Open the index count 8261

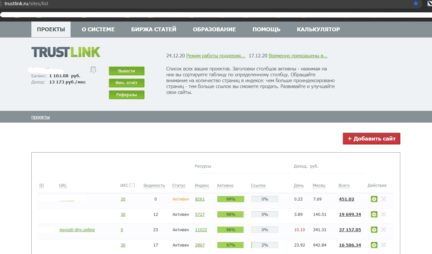(x=200, y=199)
